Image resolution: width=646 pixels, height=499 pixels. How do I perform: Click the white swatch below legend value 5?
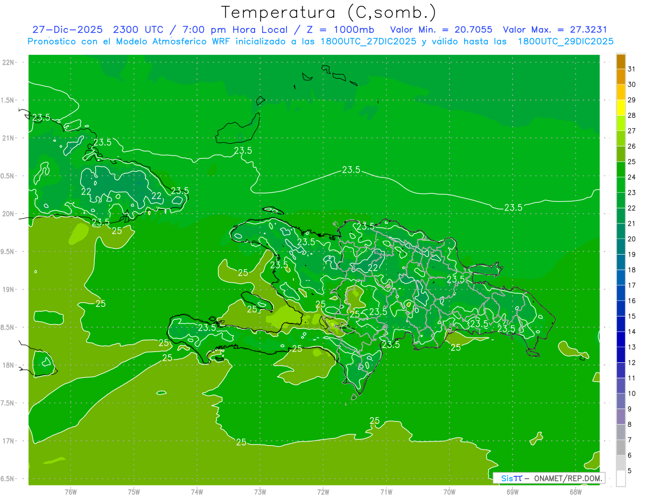pyautogui.click(x=621, y=479)
